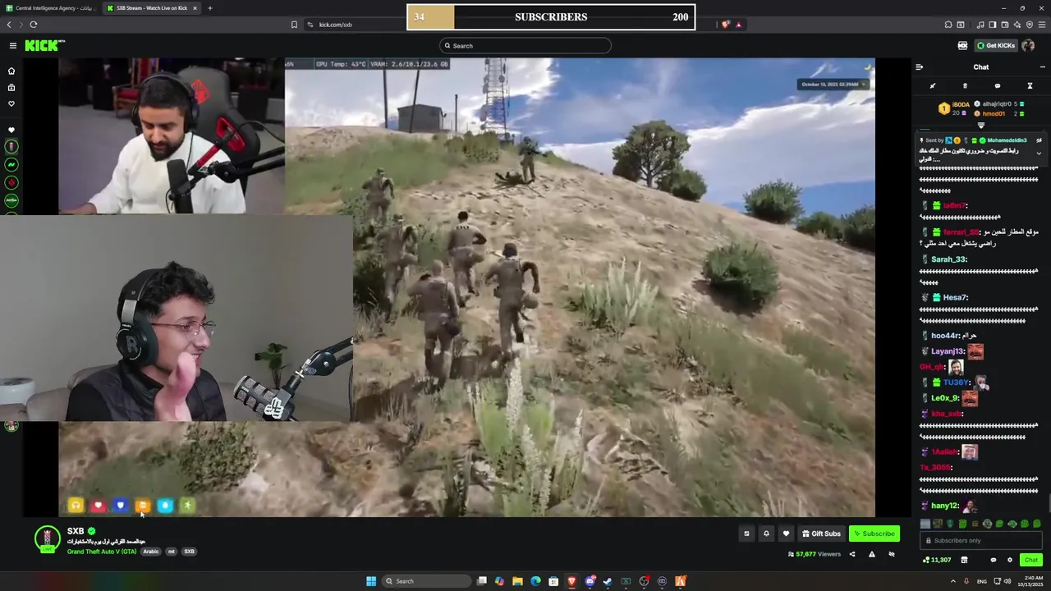Click the Get KICKs button
The width and height of the screenshot is (1051, 591).
(x=994, y=46)
